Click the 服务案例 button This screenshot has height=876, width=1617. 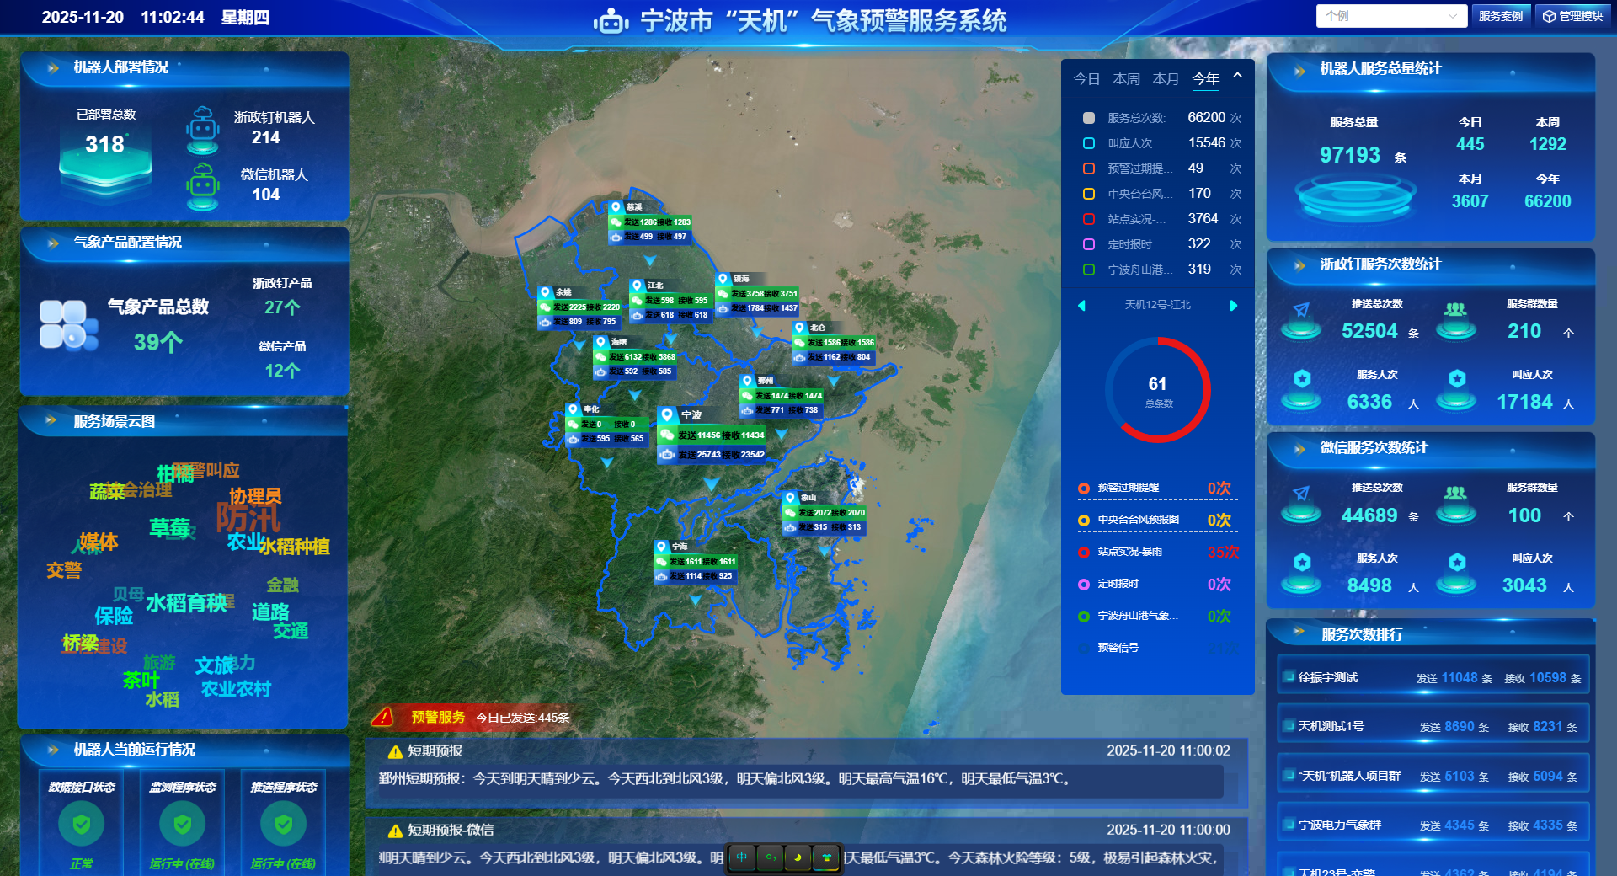(x=1500, y=16)
